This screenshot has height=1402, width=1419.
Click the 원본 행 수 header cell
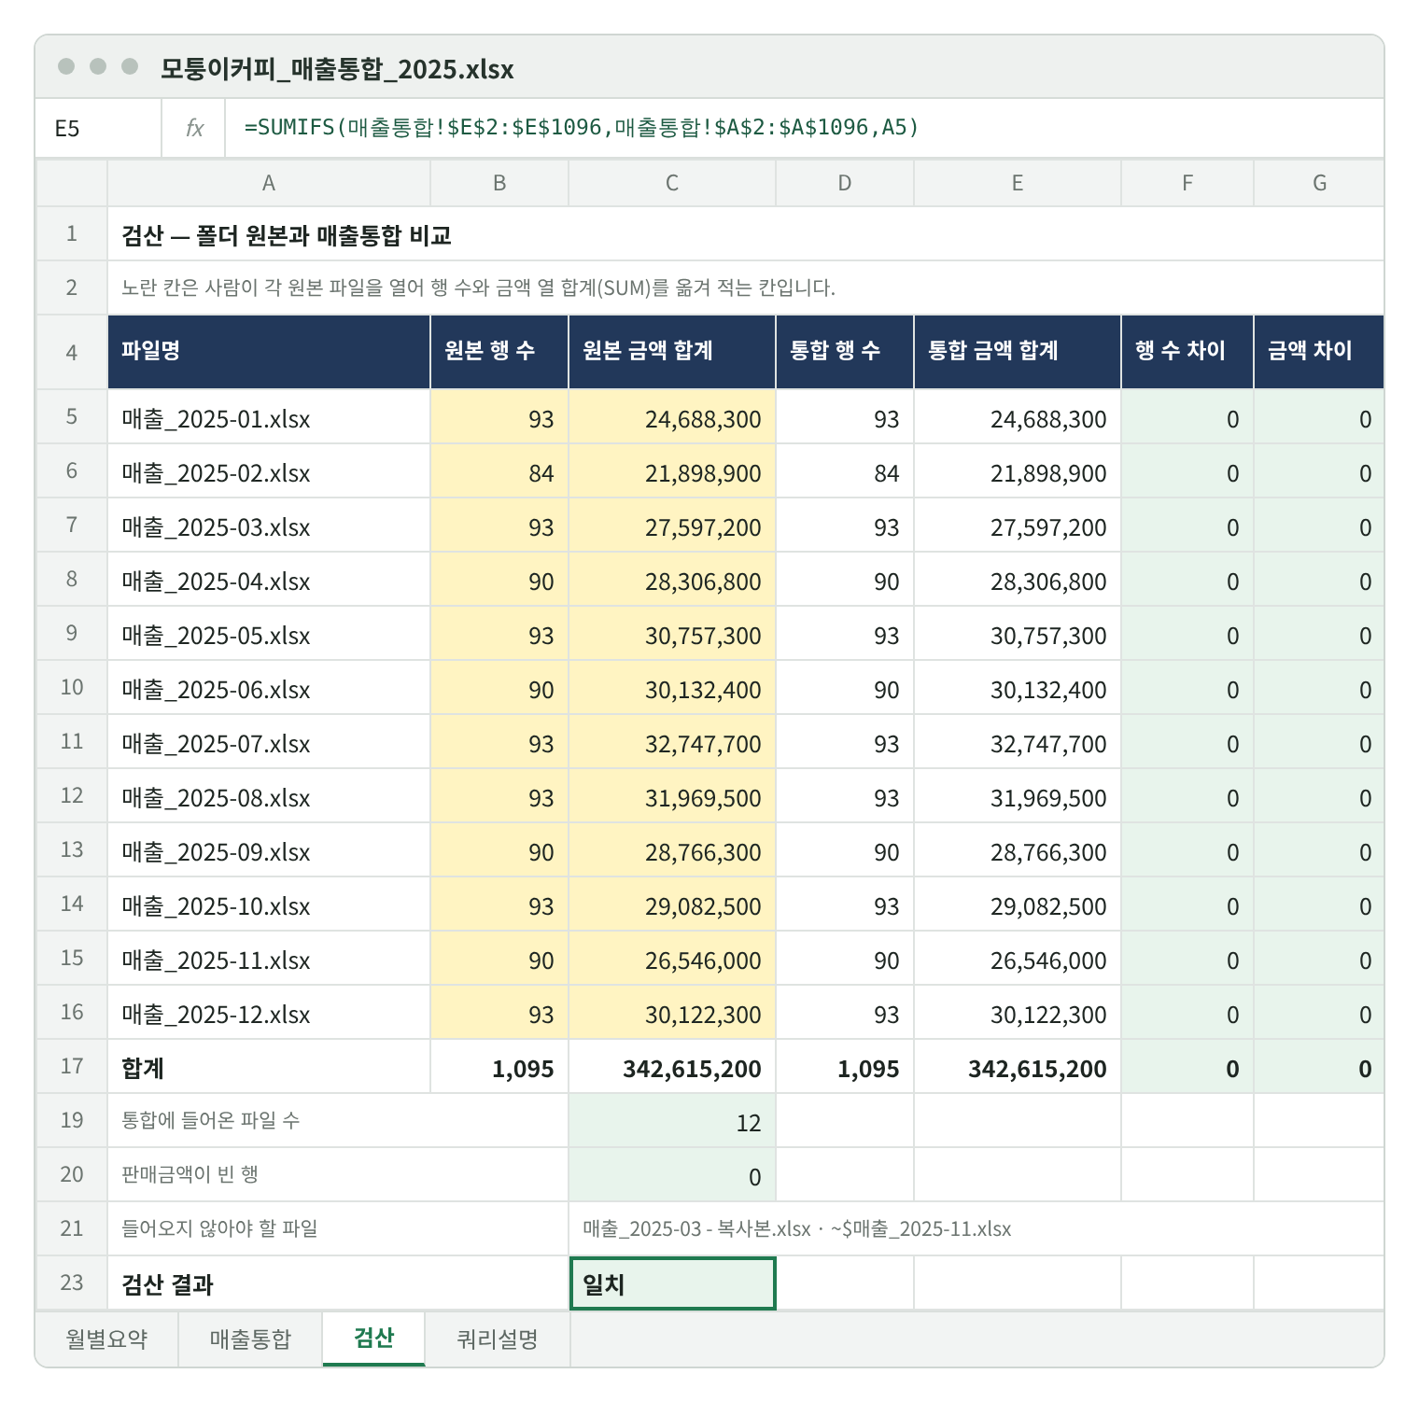(499, 352)
